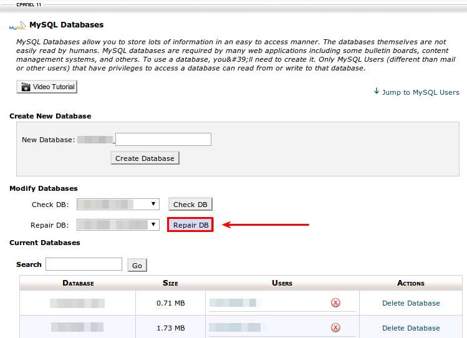Open the Video Tutorial
Image resolution: width=467 pixels, height=338 pixels.
point(47,87)
